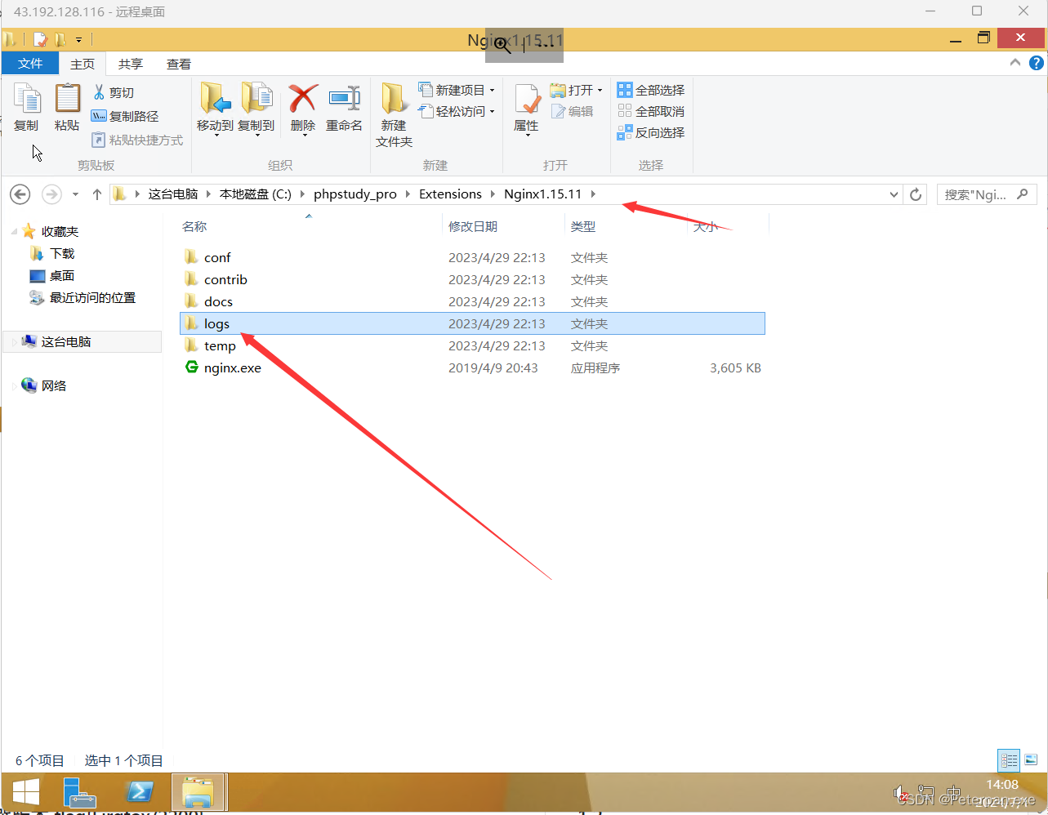Image resolution: width=1048 pixels, height=815 pixels.
Task: Click the Paste (粘贴) ribbon icon
Action: [67, 108]
